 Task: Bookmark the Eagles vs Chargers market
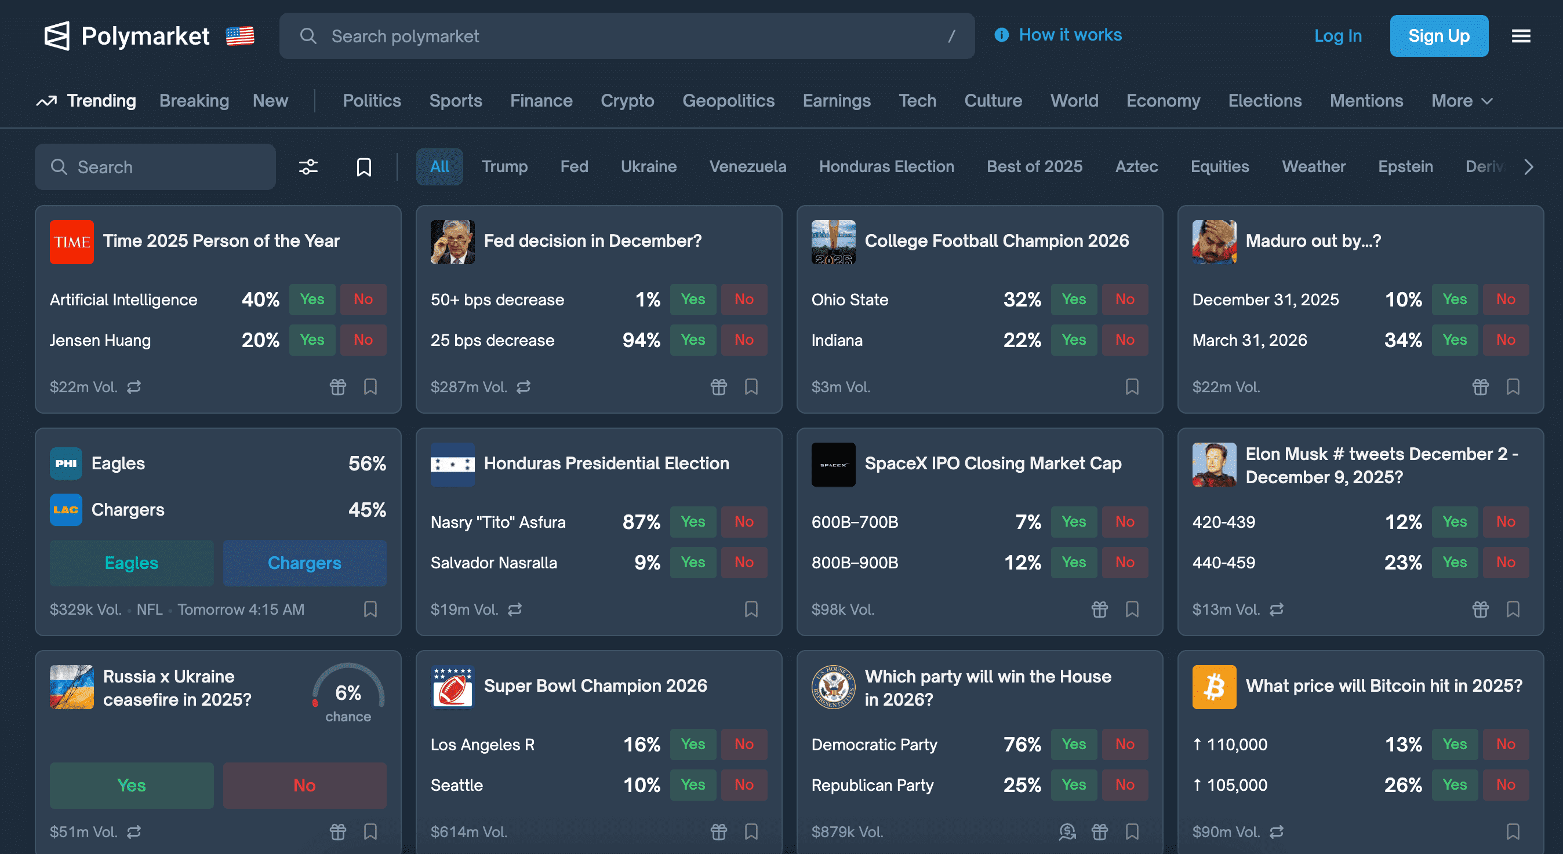click(370, 609)
